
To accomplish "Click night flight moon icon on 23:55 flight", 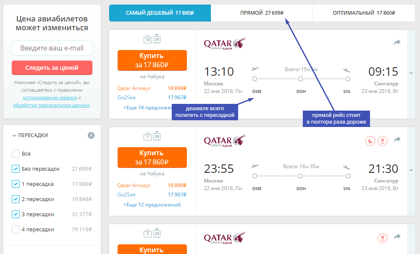I will [x=370, y=140].
